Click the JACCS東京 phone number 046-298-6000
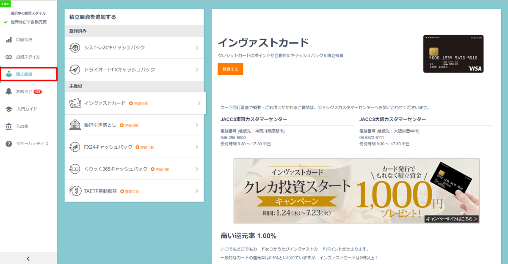The width and height of the screenshot is (508, 264). pyautogui.click(x=233, y=138)
